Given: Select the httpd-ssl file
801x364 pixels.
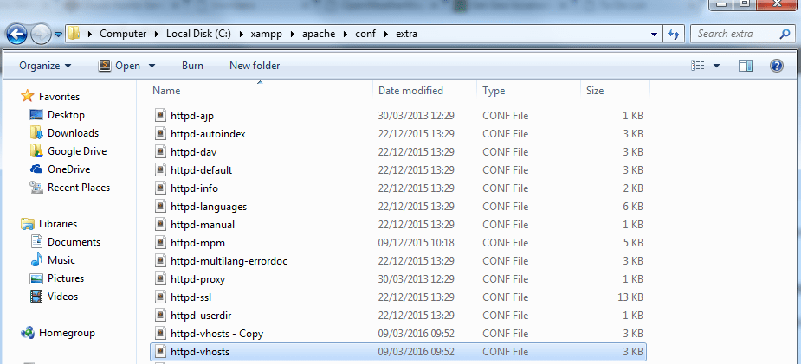Looking at the screenshot, I should pos(191,297).
